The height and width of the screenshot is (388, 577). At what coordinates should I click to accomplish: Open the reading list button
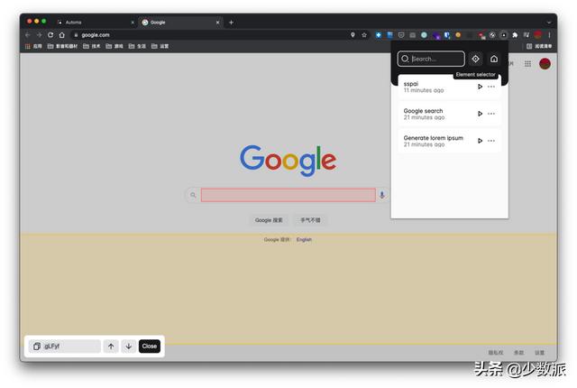[539, 46]
